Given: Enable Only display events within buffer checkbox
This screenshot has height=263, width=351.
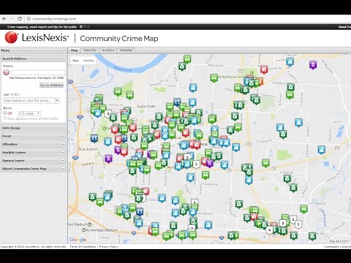Looking at the screenshot, I should pyautogui.click(x=4, y=118).
